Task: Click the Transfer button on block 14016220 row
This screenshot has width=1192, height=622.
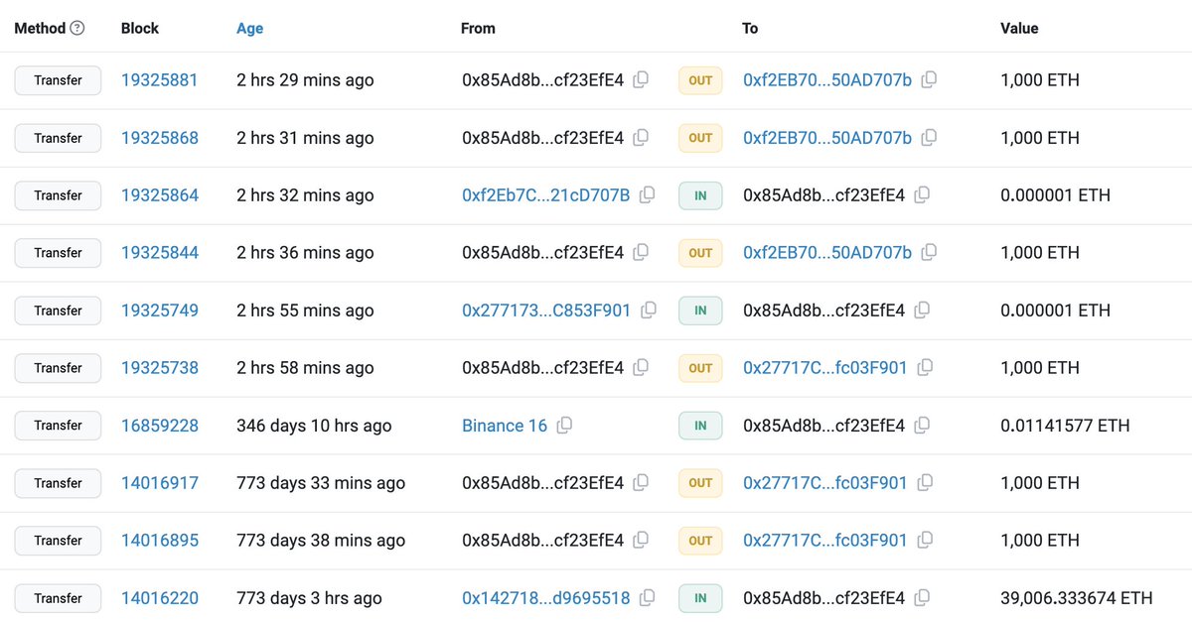Action: [x=57, y=598]
